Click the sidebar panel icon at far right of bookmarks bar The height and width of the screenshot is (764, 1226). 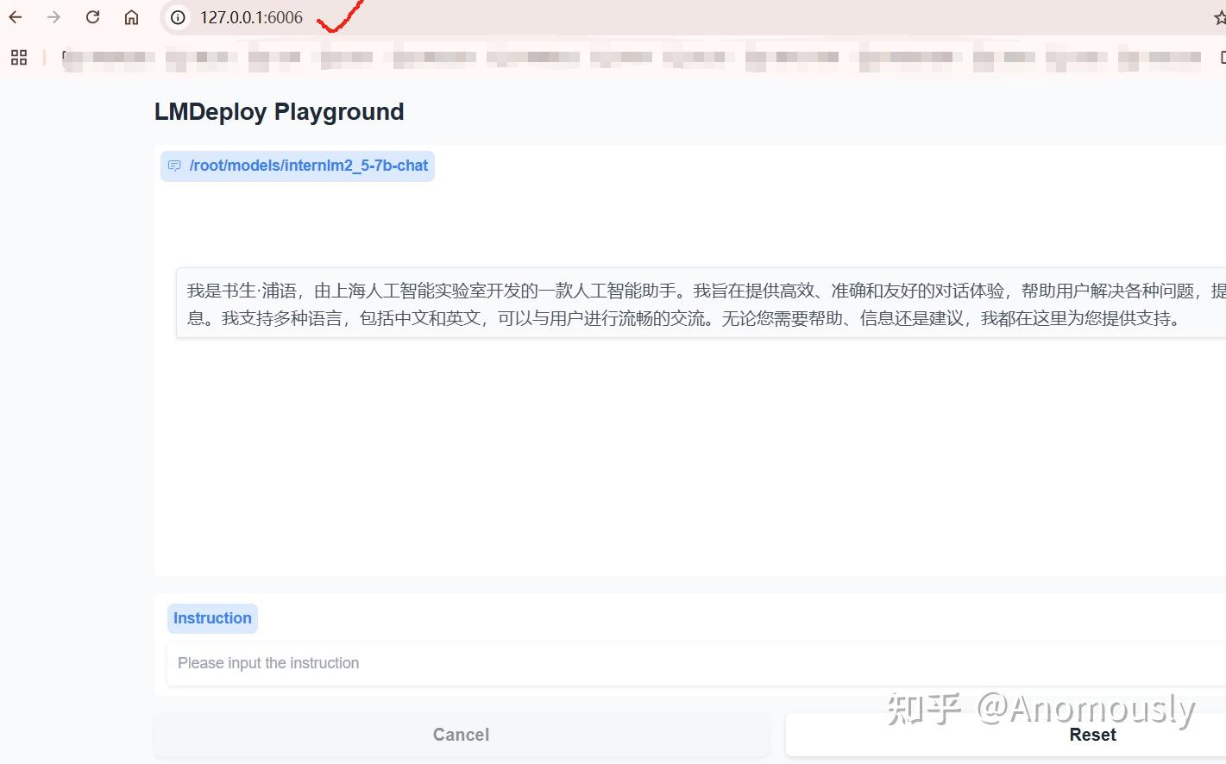click(x=1222, y=57)
